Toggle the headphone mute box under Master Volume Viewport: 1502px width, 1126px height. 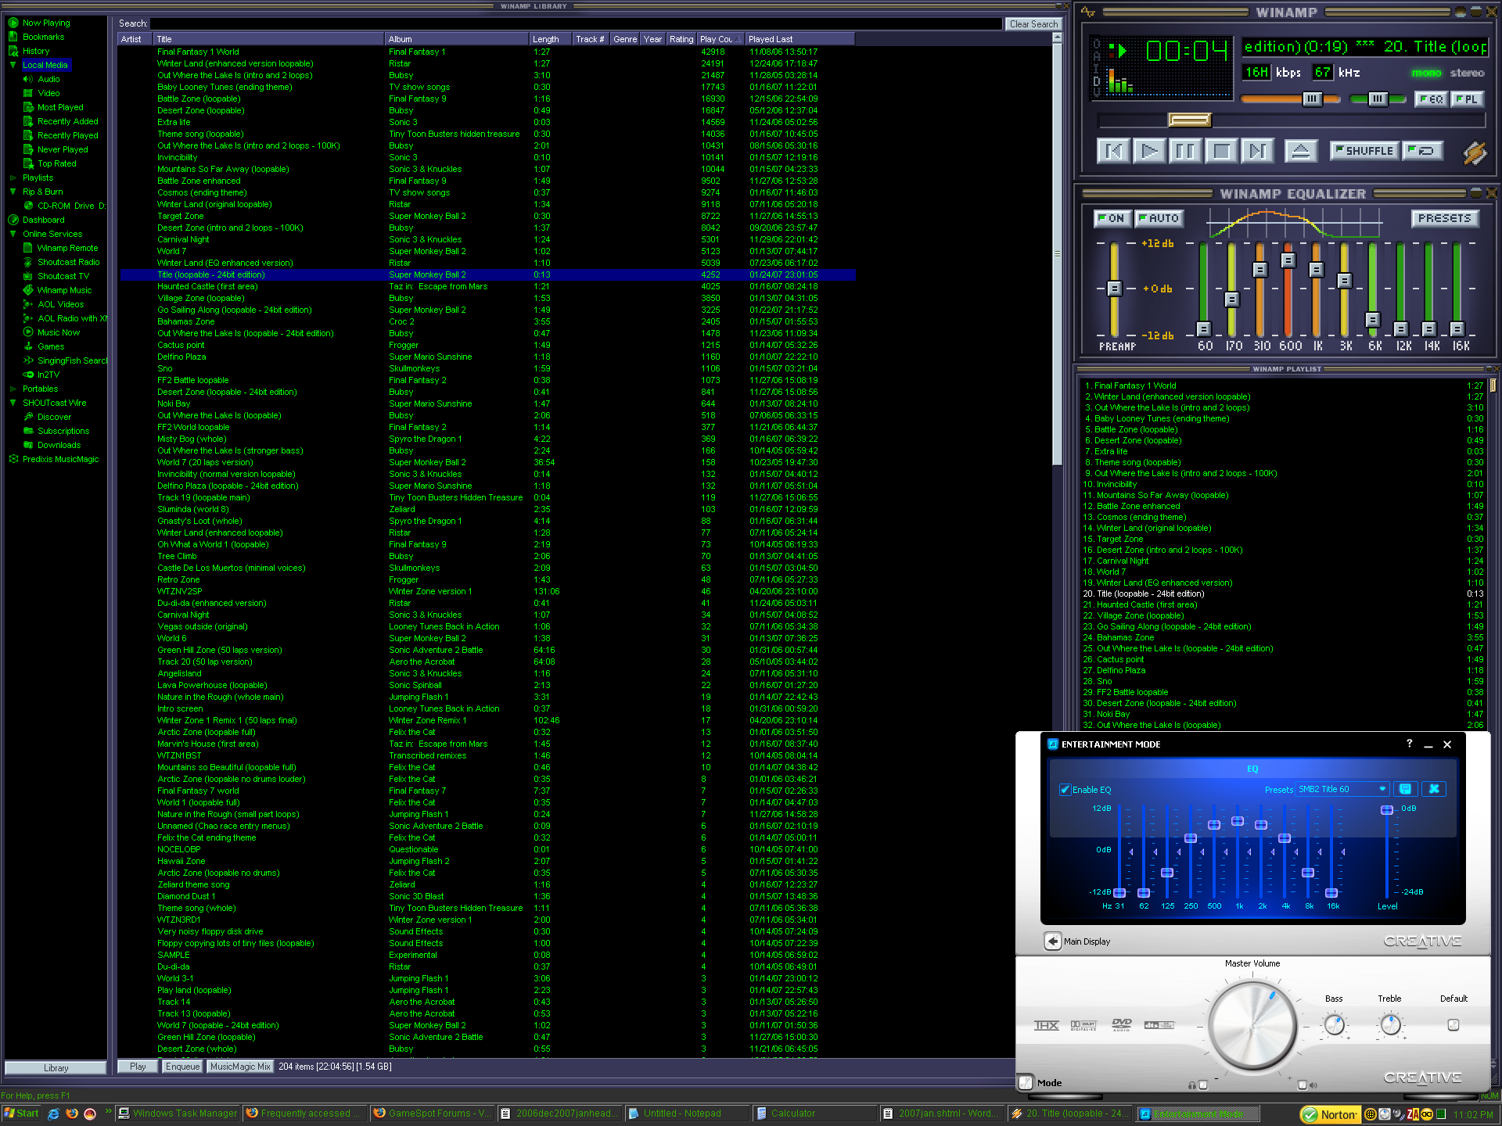click(x=1202, y=1085)
